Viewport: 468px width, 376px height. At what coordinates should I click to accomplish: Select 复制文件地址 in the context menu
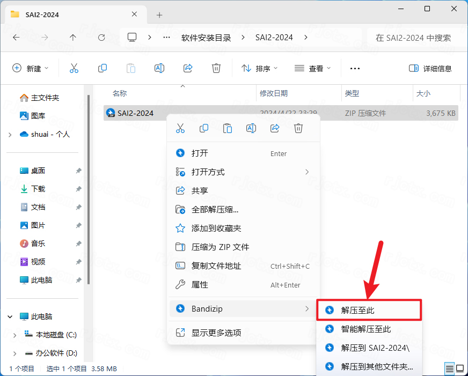pyautogui.click(x=243, y=266)
